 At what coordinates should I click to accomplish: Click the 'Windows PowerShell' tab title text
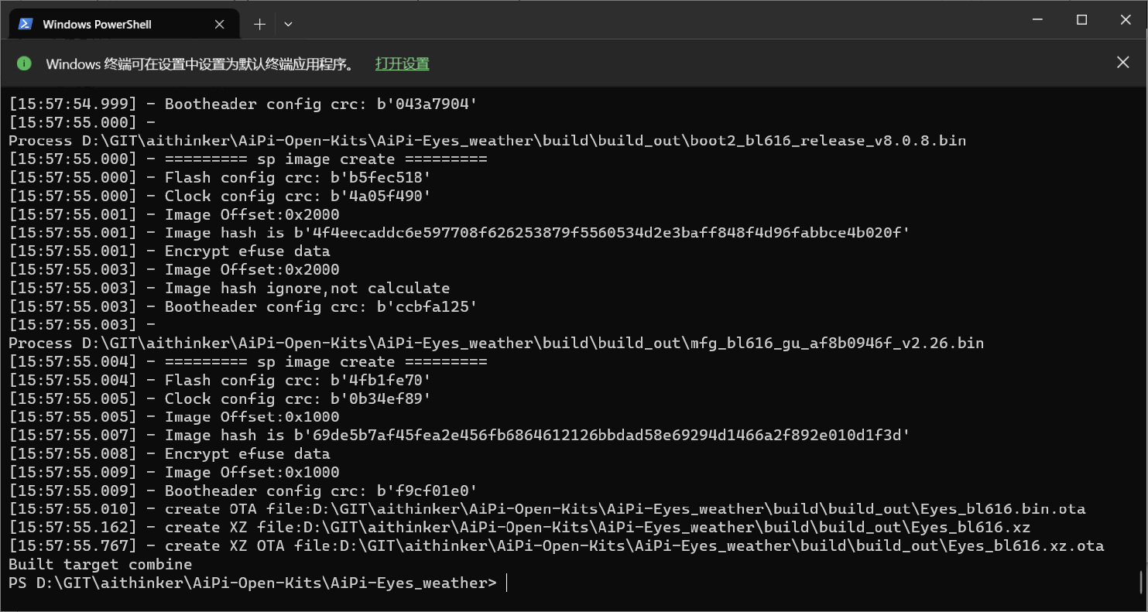point(97,25)
